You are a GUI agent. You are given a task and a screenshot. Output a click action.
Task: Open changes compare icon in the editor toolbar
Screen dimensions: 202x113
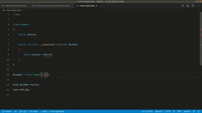coord(188,6)
